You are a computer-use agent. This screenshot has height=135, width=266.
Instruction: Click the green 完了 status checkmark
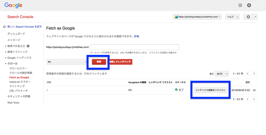176,90
